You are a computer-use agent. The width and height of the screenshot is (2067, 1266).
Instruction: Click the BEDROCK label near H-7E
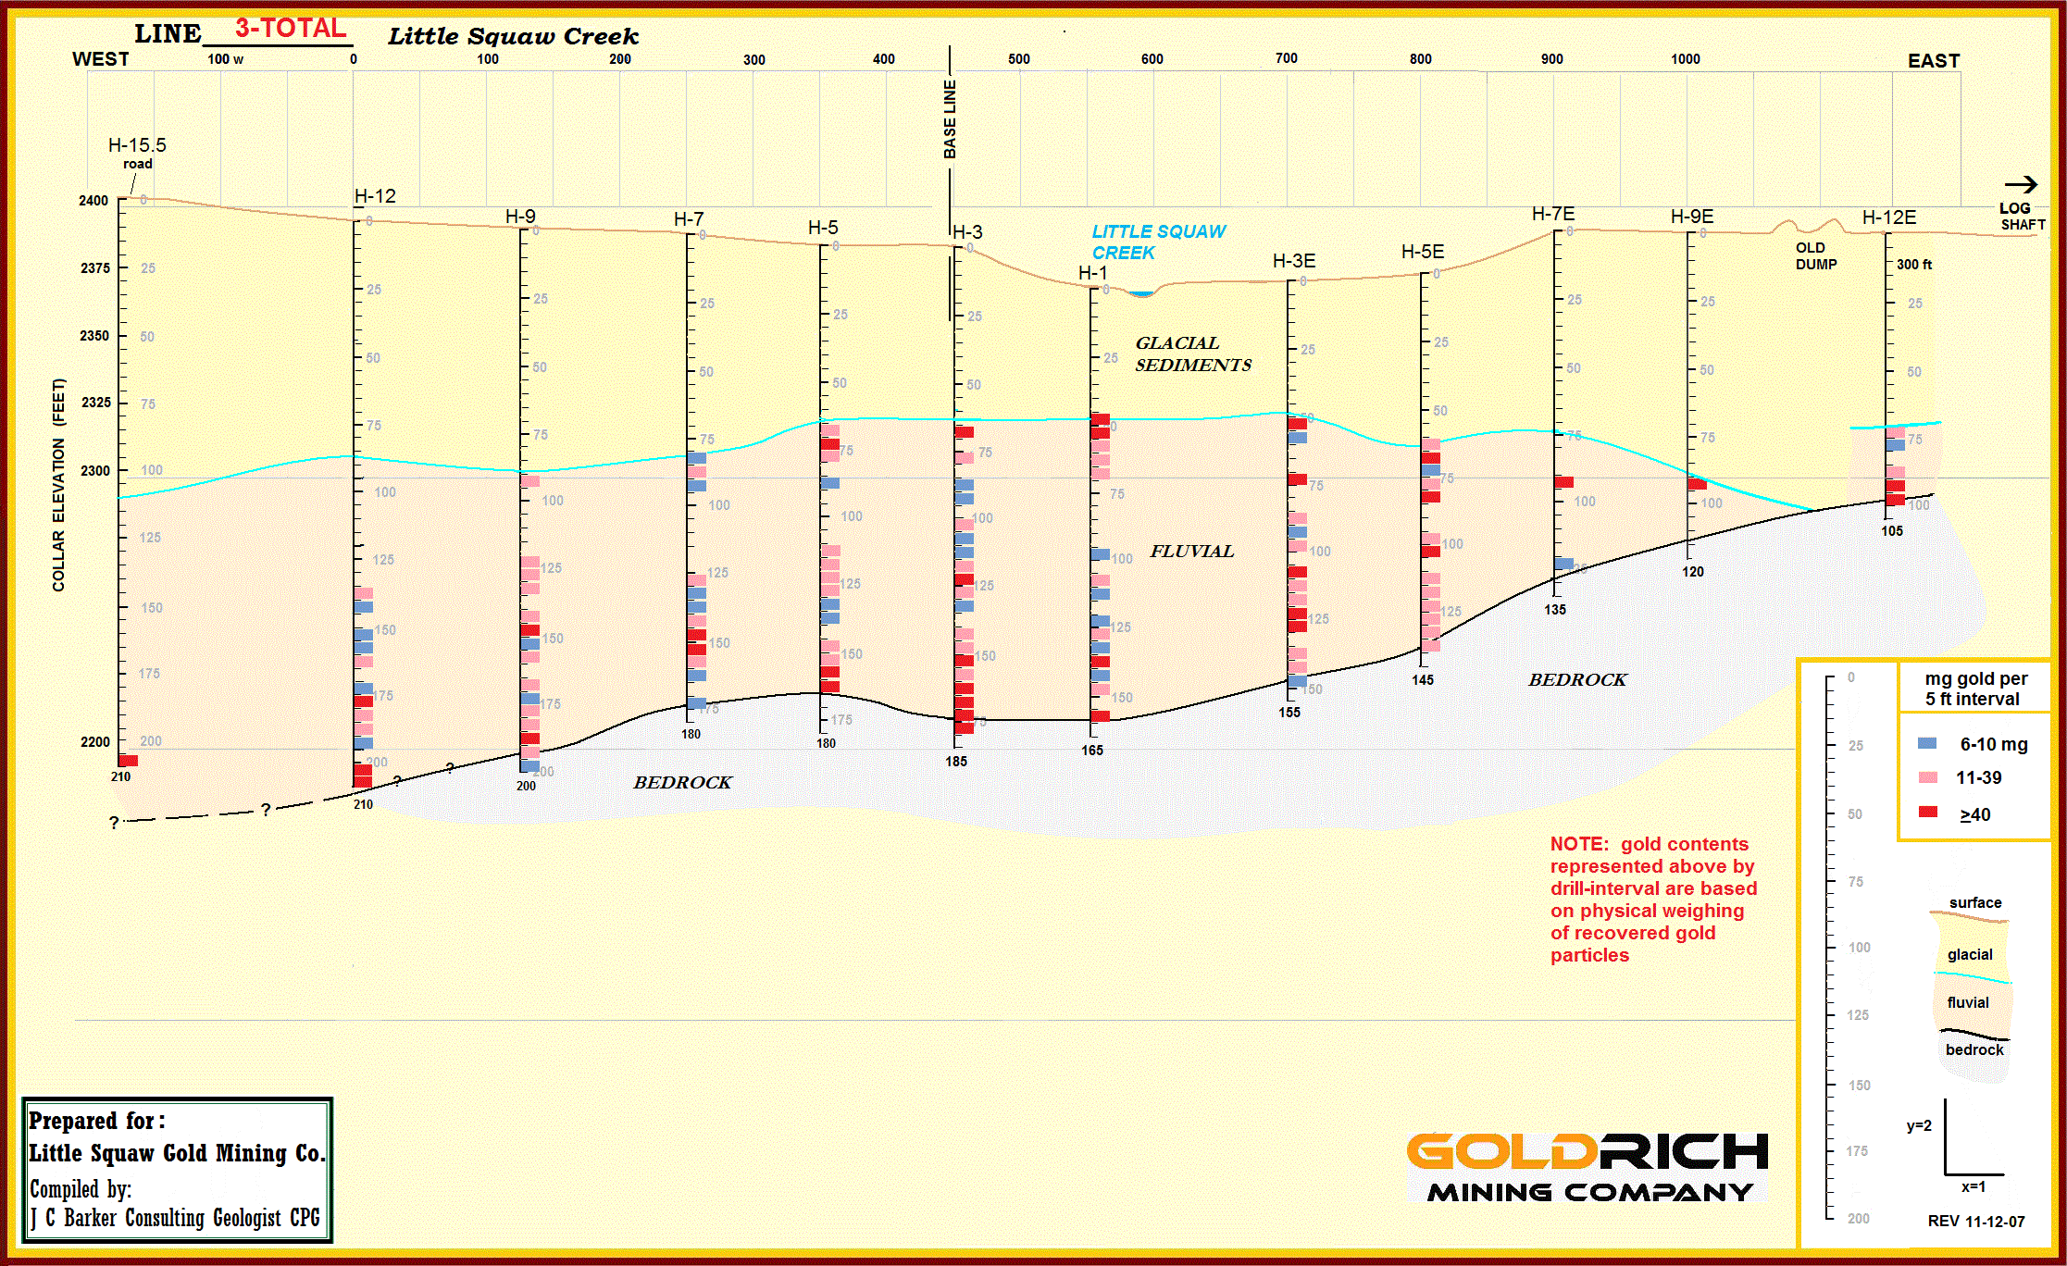(x=1577, y=680)
